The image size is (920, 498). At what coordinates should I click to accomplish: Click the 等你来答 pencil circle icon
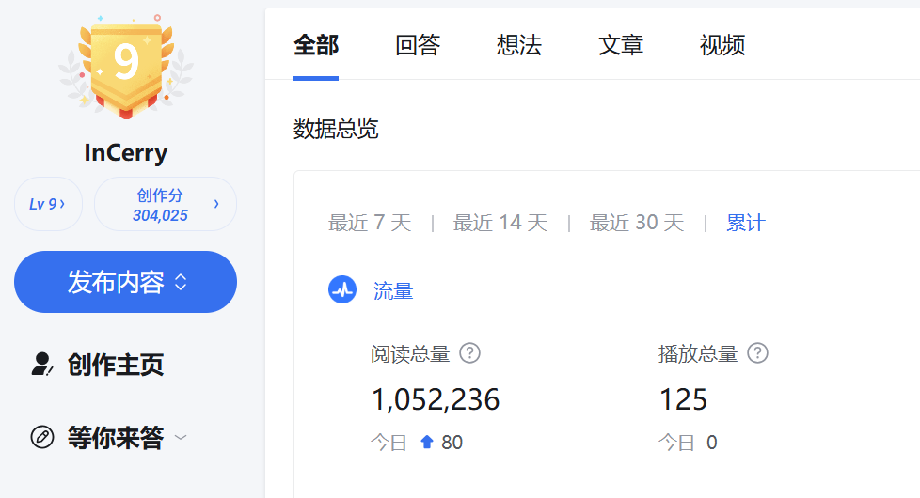point(42,437)
